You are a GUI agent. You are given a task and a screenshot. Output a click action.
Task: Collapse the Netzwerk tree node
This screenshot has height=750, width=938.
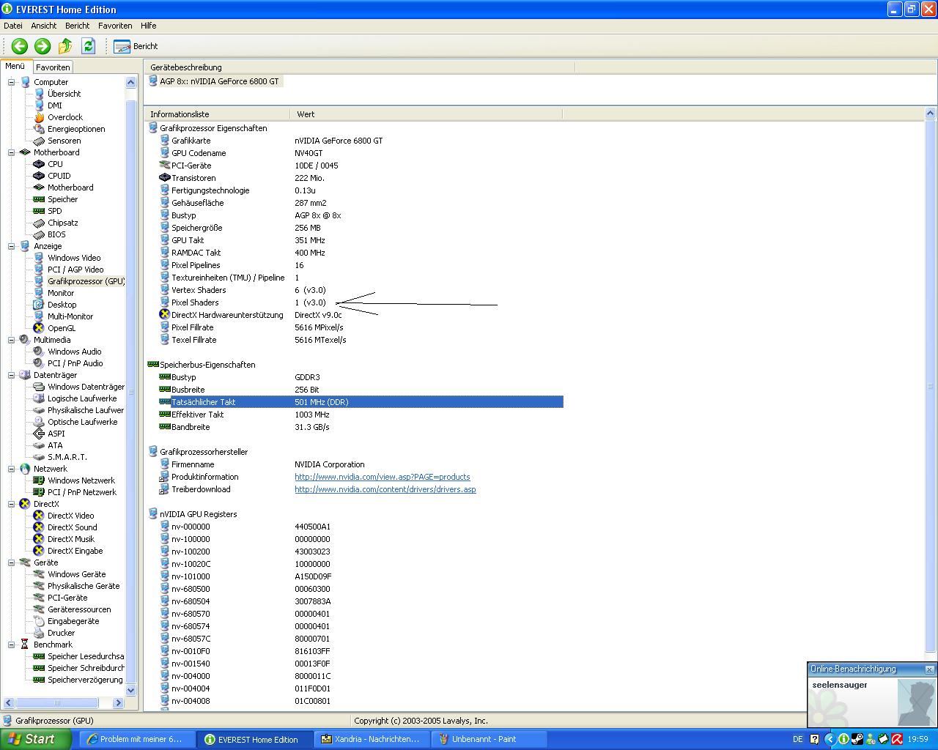coord(12,469)
